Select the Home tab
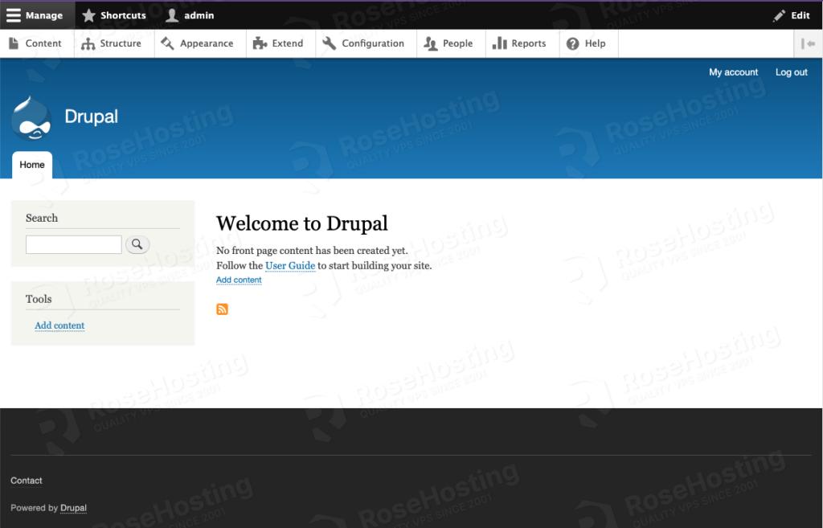Screen dimensions: 823x528 coord(32,165)
